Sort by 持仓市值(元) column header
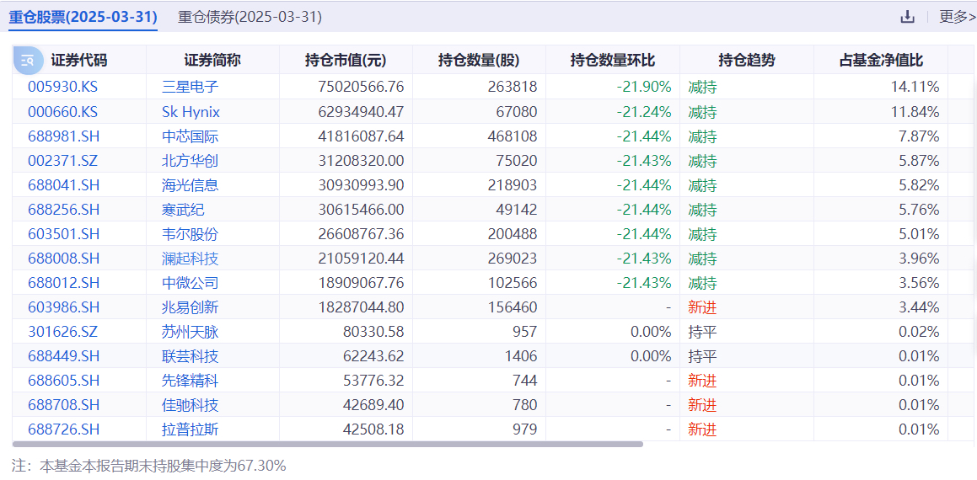The image size is (977, 480). tap(346, 61)
